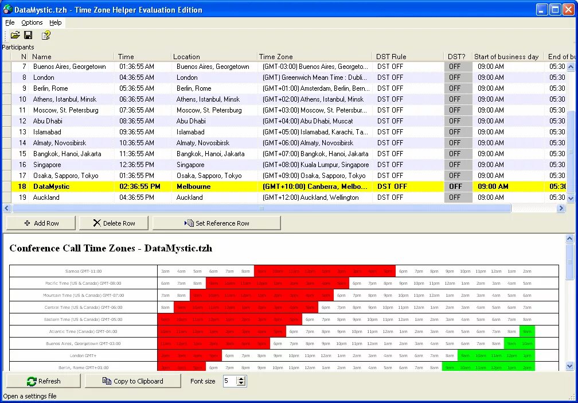Click the DST Rule column header
This screenshot has width=578, height=403.
click(x=408, y=56)
